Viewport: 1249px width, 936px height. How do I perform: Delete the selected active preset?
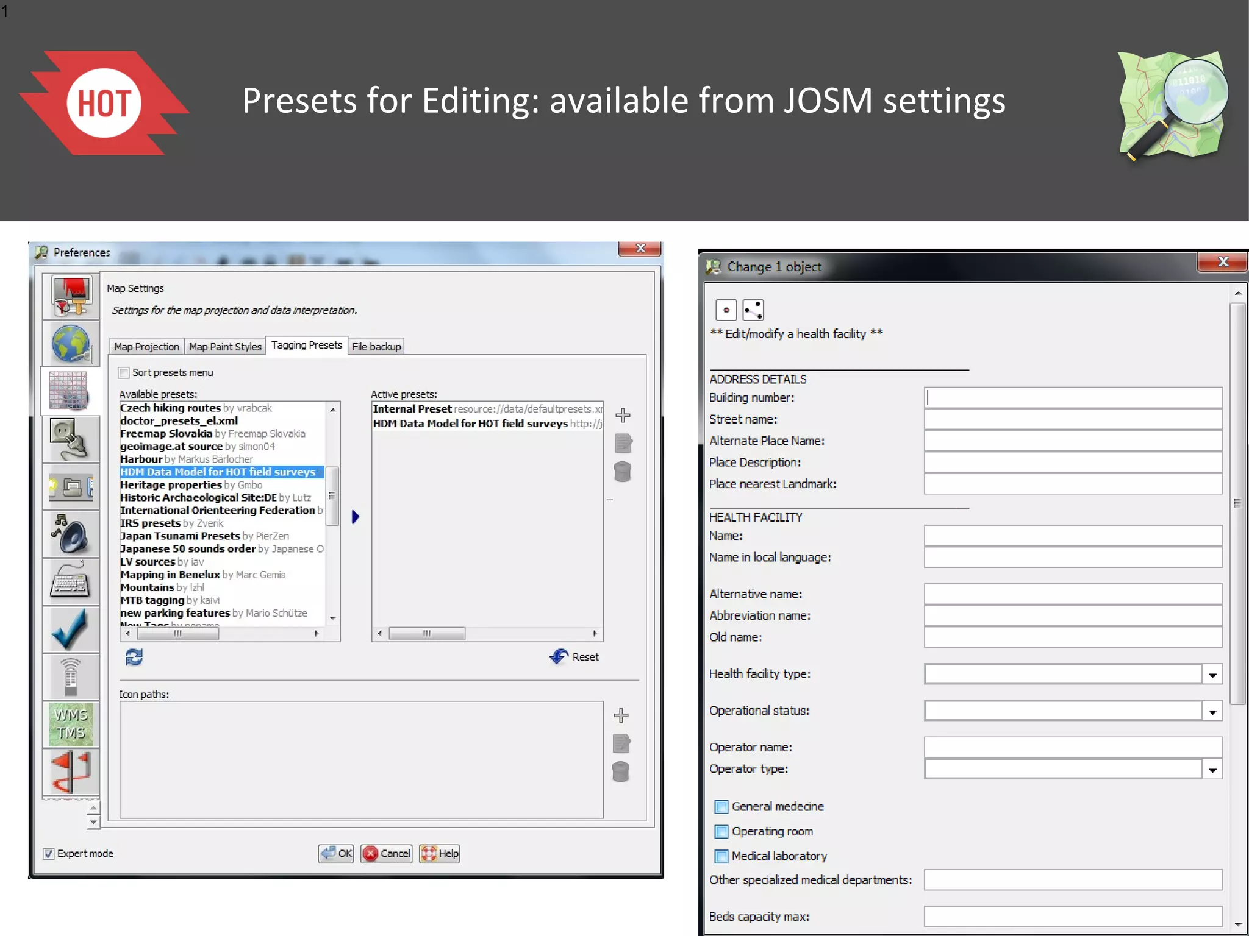click(x=623, y=472)
